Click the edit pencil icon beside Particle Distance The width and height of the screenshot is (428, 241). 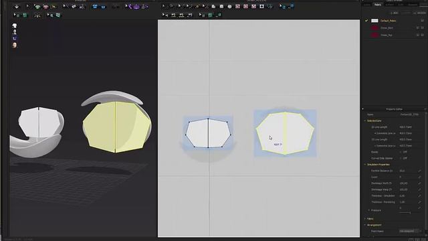[419, 171]
